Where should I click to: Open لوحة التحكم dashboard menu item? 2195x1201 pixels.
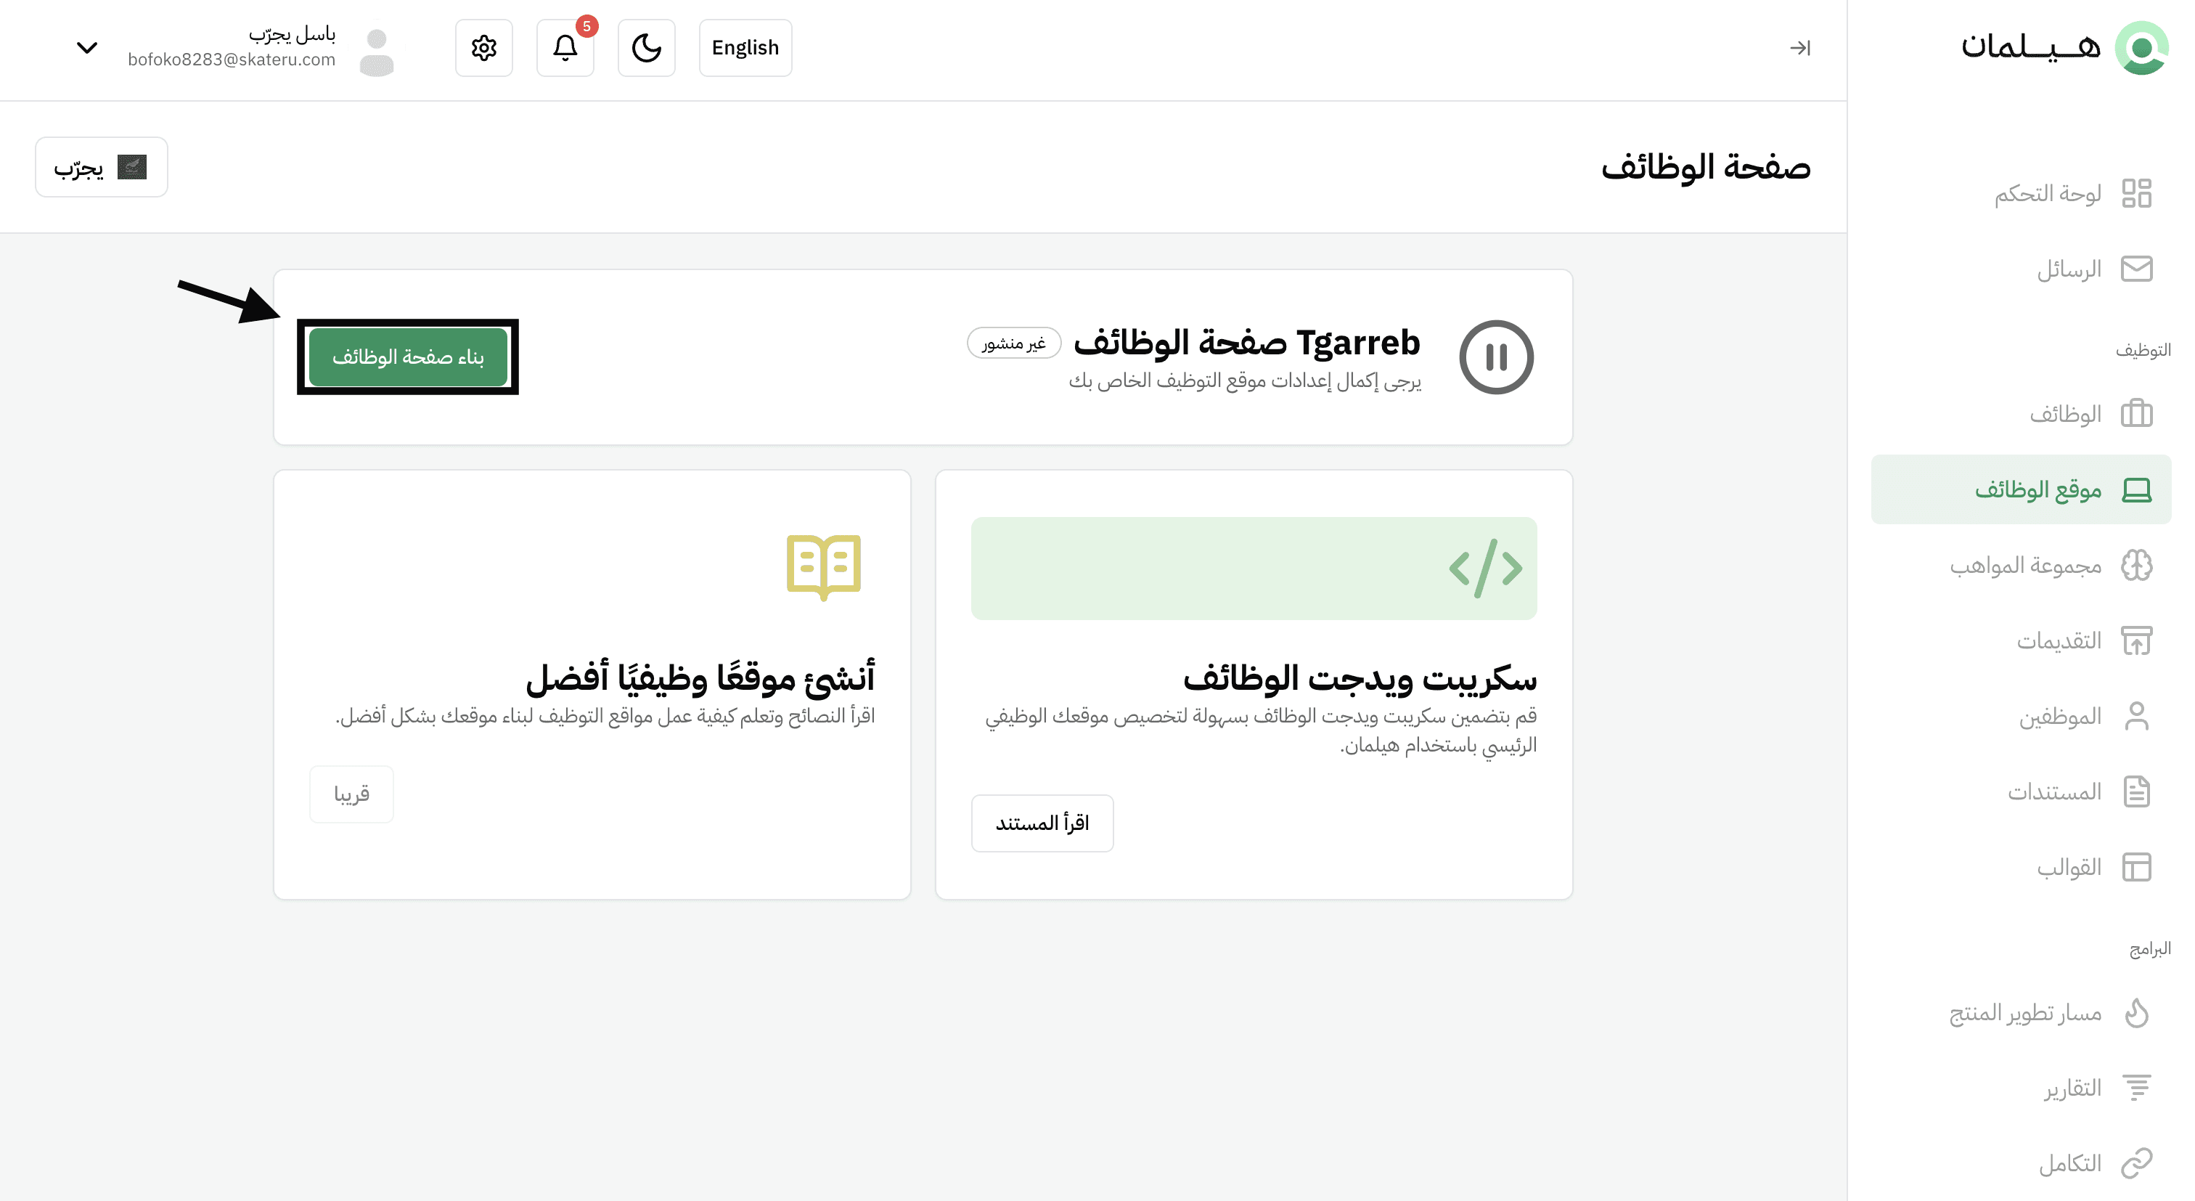point(2048,193)
